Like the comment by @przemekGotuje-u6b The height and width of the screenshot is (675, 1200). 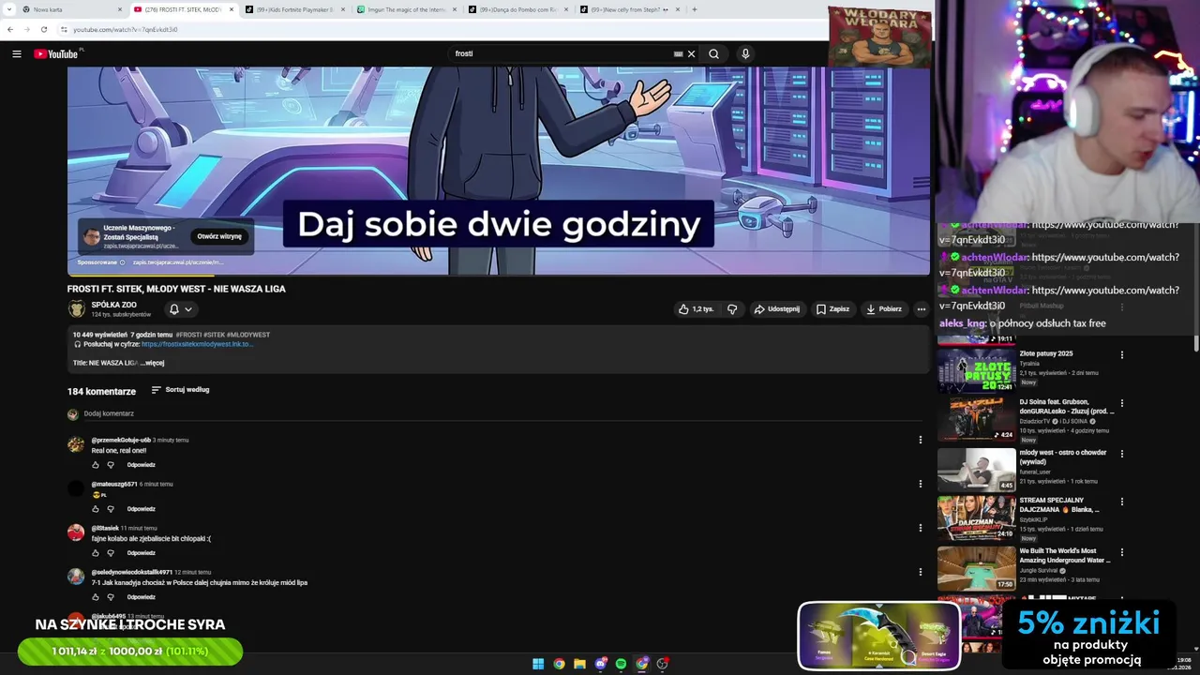(x=96, y=465)
